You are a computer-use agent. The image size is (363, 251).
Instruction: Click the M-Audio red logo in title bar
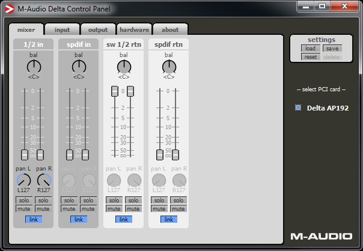[x=10, y=9]
